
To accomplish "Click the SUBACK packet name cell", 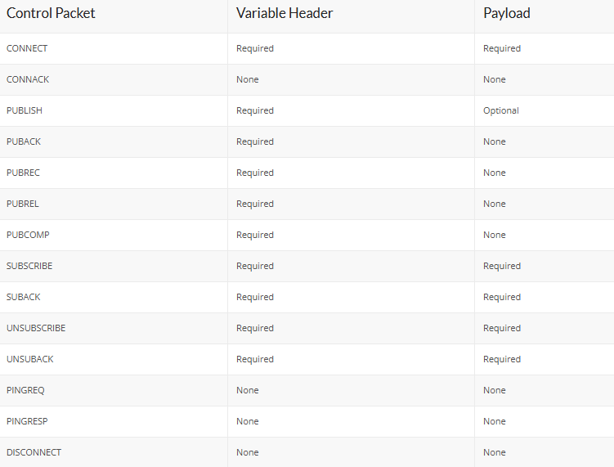I will pos(24,297).
